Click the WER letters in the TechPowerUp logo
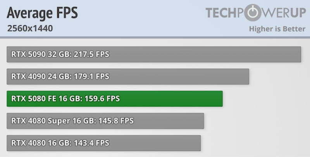310x157 pixels. point(276,13)
